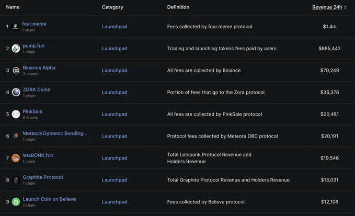Screen dimensions: 355x216
Task: Click the pump.fun pill logo icon
Action: click(16, 49)
